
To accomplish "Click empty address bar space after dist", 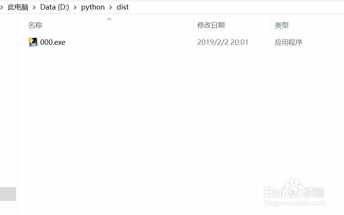I will [x=229, y=7].
